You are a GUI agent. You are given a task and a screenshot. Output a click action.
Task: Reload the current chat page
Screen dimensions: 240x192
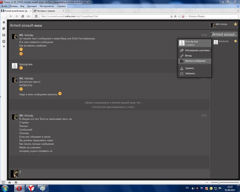tap(23, 16)
